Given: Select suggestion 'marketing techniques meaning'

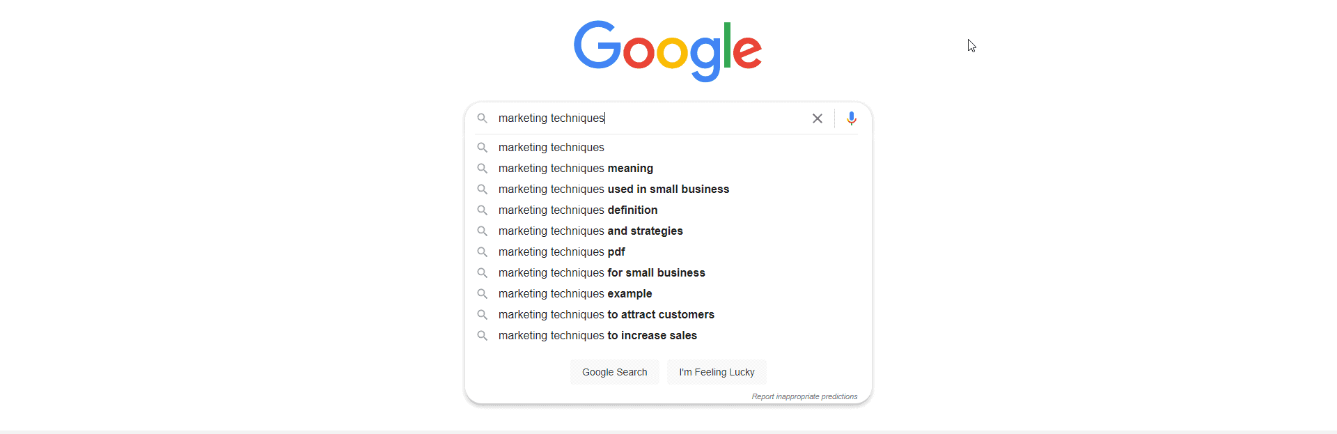Looking at the screenshot, I should [x=575, y=168].
